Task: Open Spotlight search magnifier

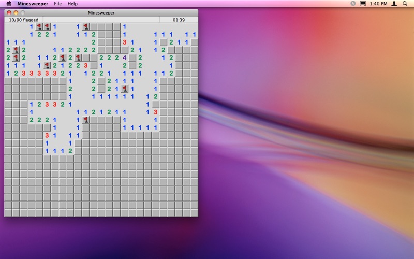Action: pos(405,4)
